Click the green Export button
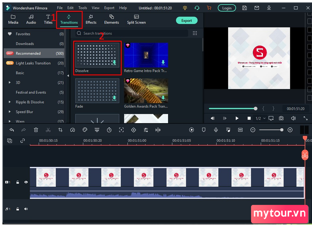 187,20
